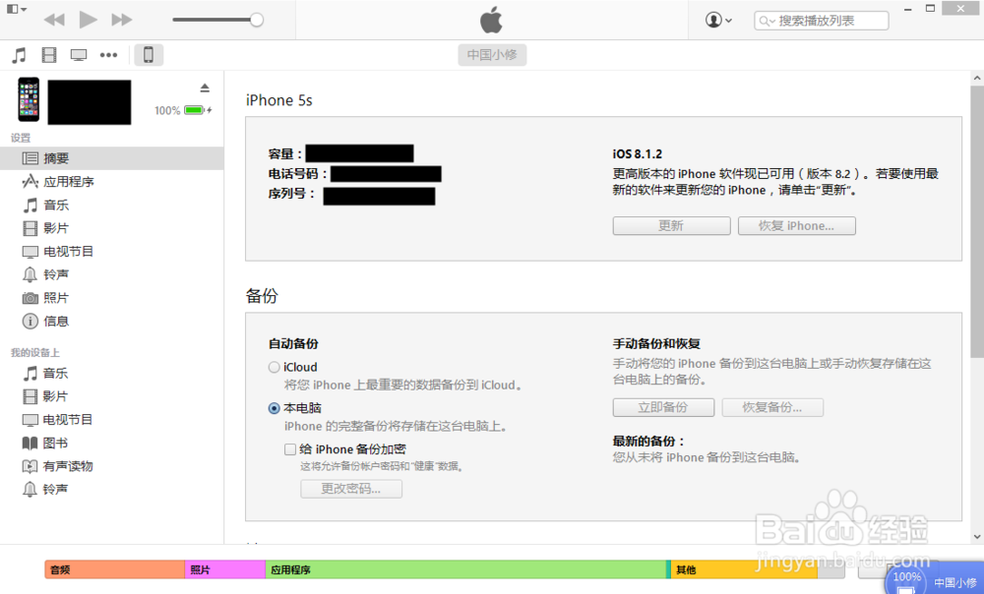Click the fast-forward playback icon
The height and width of the screenshot is (594, 984).
point(120,19)
